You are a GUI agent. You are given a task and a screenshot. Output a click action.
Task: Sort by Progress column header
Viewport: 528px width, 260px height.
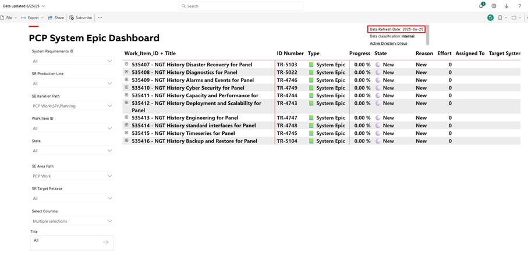(x=360, y=54)
